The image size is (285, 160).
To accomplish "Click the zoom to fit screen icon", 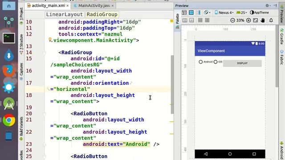I will pos(255,20).
